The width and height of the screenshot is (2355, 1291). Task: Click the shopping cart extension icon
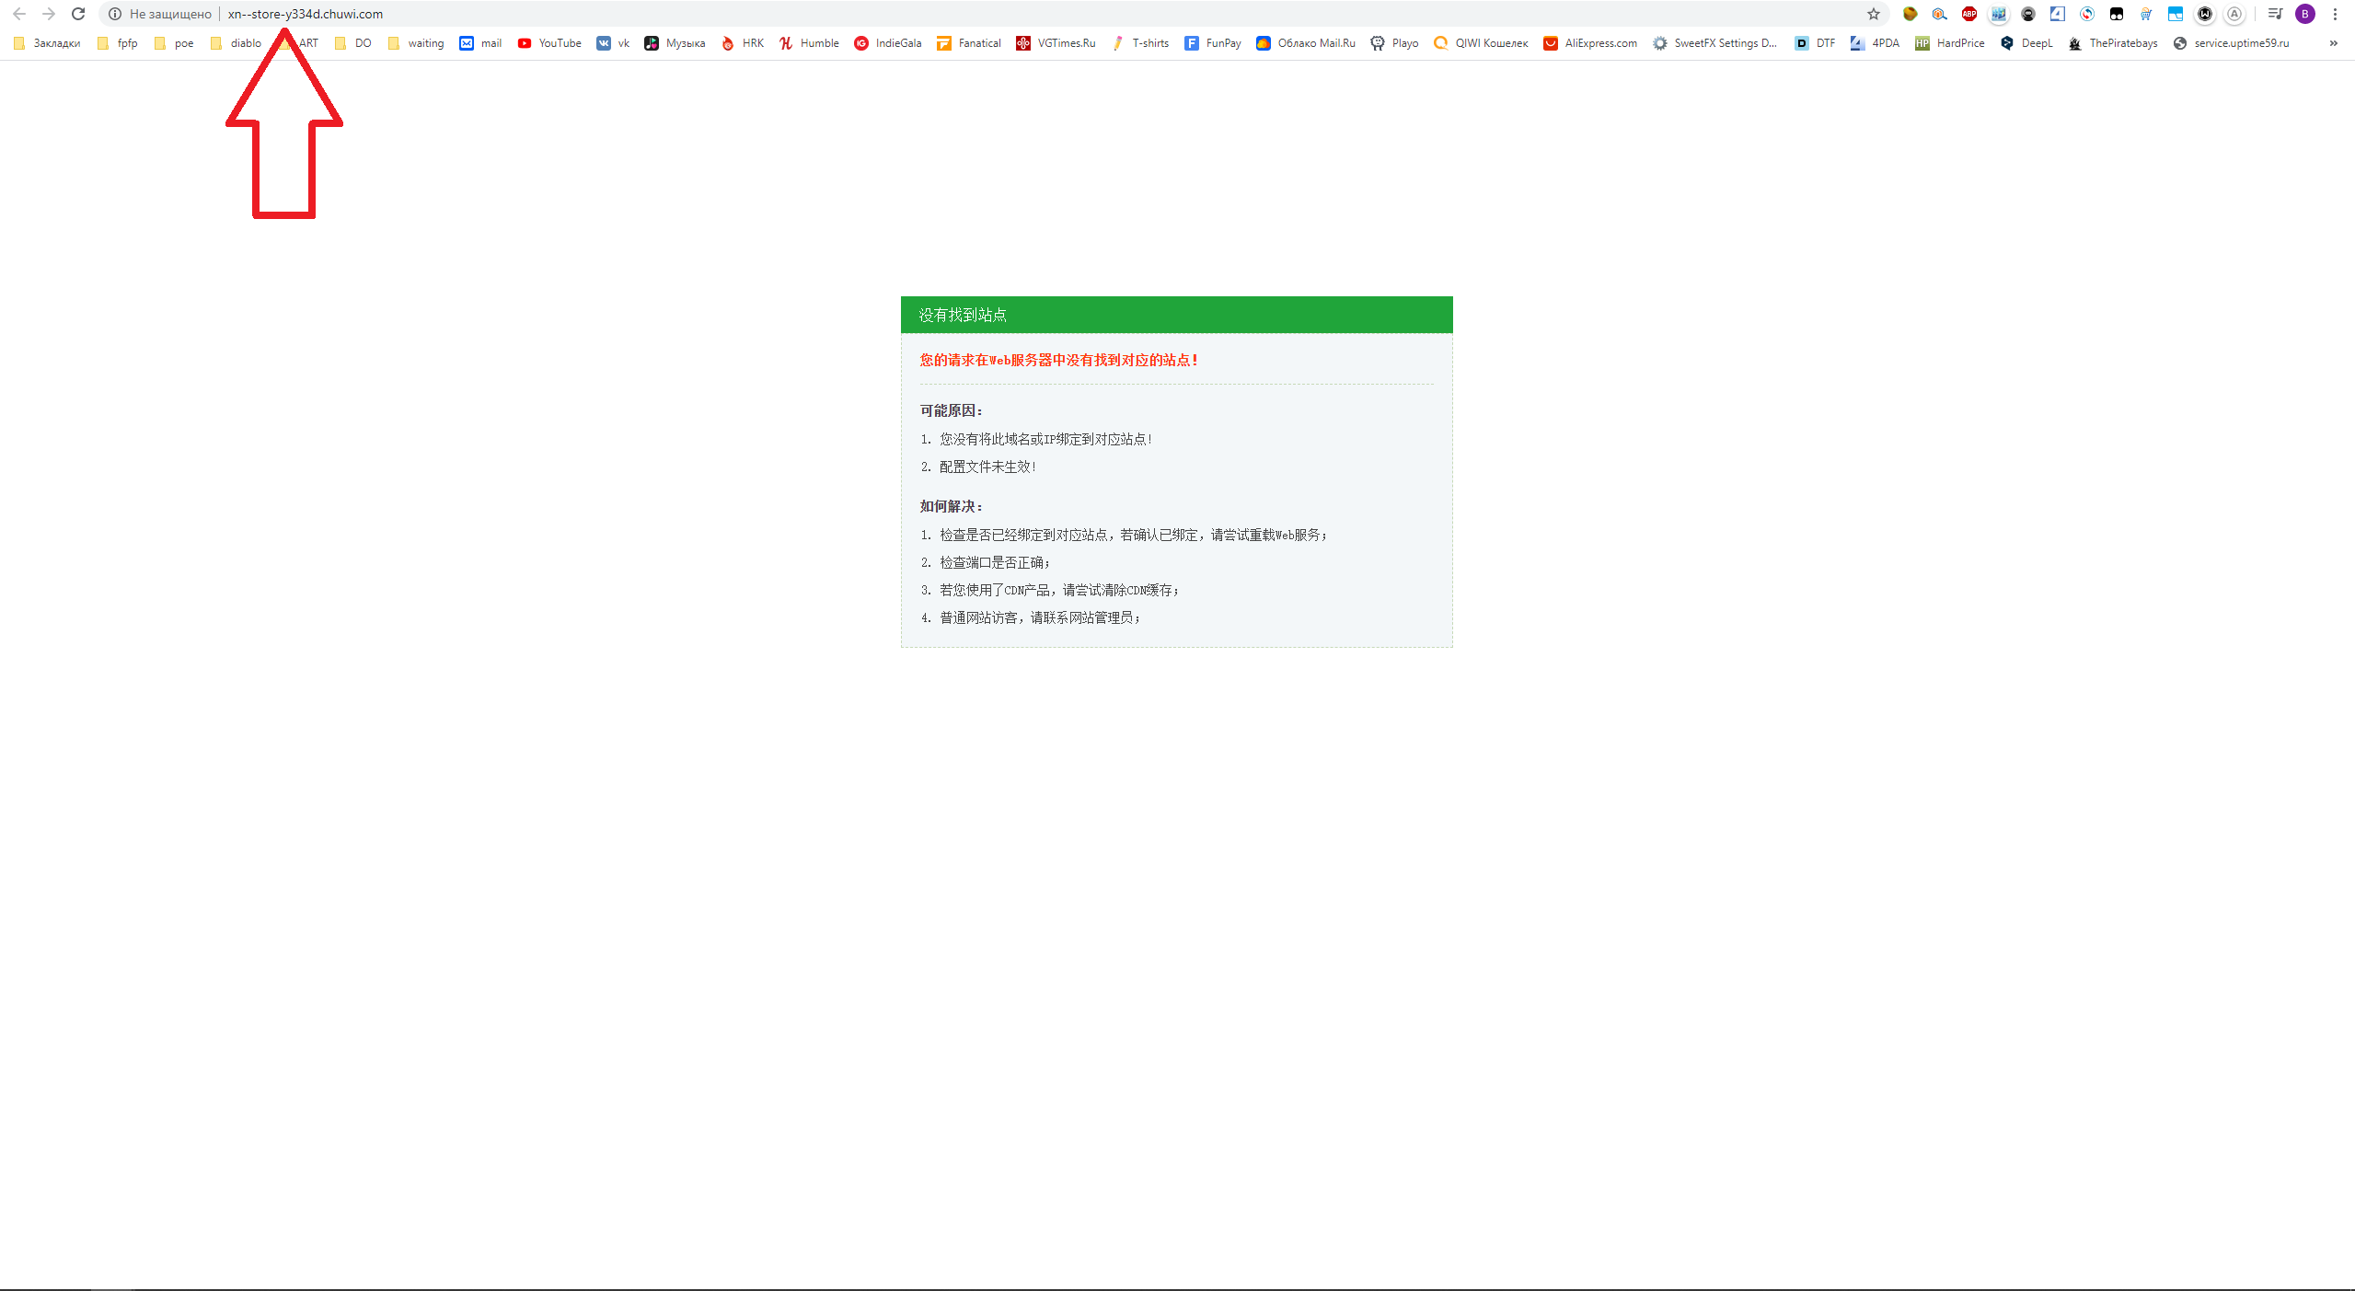coord(2145,14)
